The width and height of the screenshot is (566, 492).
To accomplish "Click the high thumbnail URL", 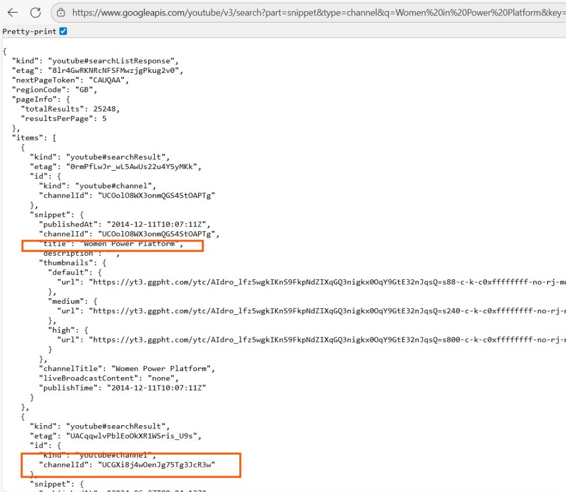I will 326,340.
